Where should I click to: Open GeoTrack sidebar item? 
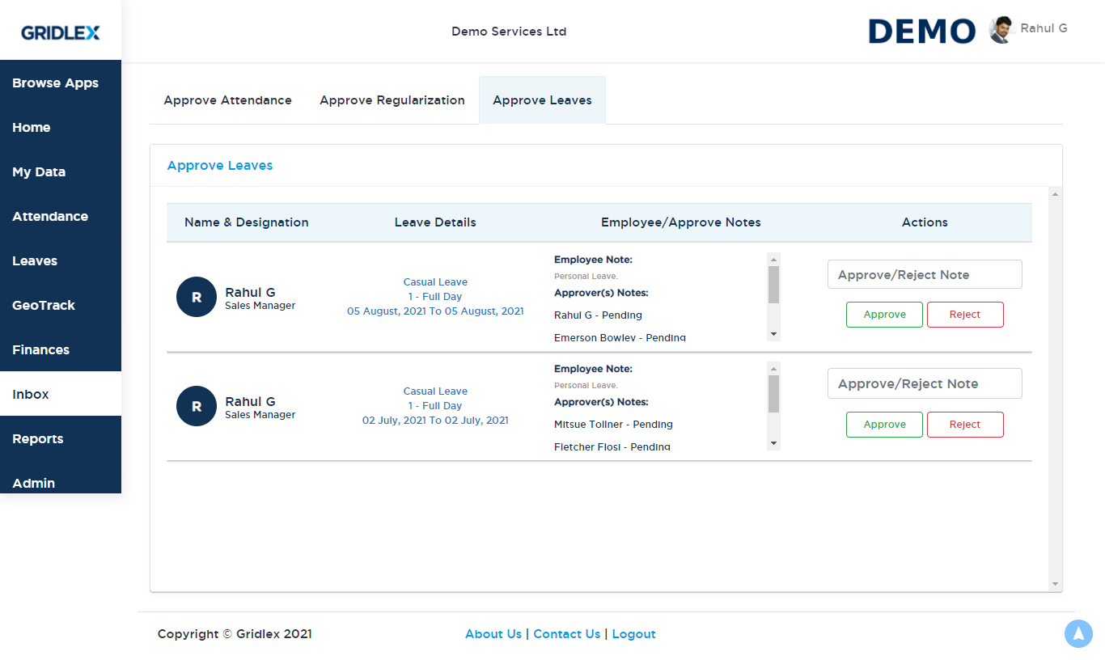pyautogui.click(x=61, y=305)
